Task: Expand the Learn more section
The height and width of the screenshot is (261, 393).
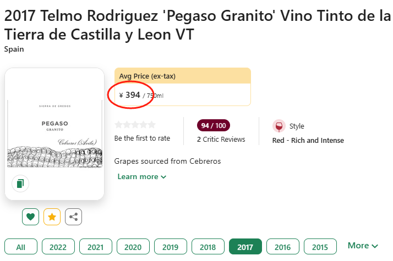Action: (141, 176)
